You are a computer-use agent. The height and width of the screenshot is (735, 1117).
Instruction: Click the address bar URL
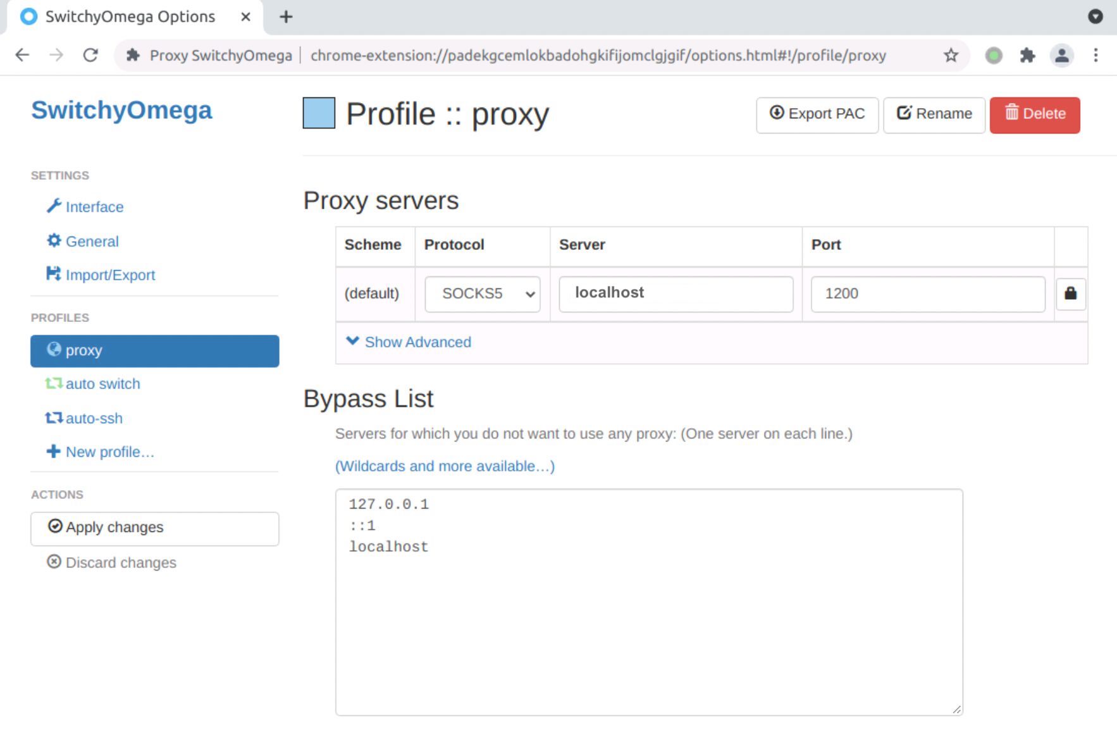tap(598, 55)
